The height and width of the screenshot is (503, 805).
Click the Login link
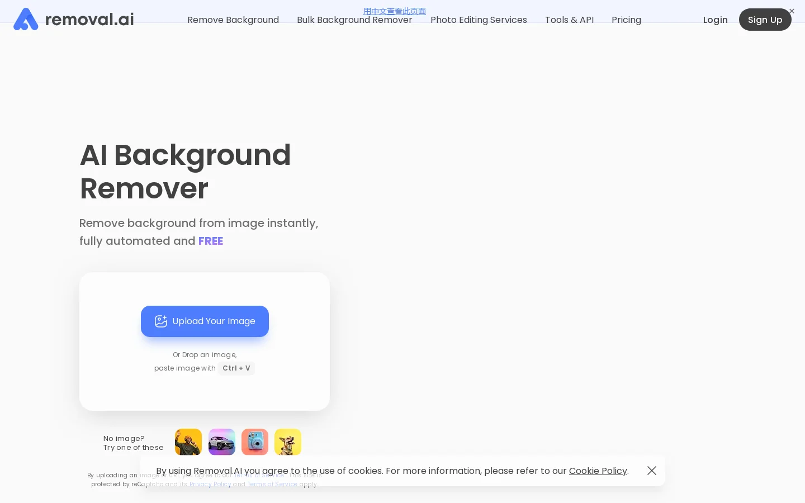click(x=715, y=20)
